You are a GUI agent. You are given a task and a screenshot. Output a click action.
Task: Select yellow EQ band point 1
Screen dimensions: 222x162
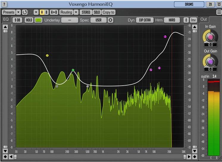click(x=47, y=56)
